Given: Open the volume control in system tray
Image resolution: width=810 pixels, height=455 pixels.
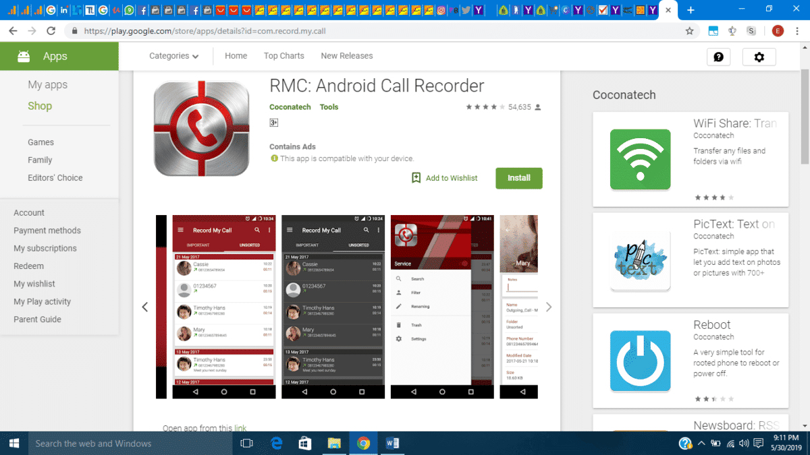Looking at the screenshot, I should tap(743, 444).
